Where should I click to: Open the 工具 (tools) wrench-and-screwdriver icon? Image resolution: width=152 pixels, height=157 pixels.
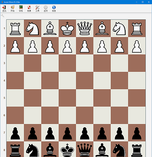[x=37, y=7]
